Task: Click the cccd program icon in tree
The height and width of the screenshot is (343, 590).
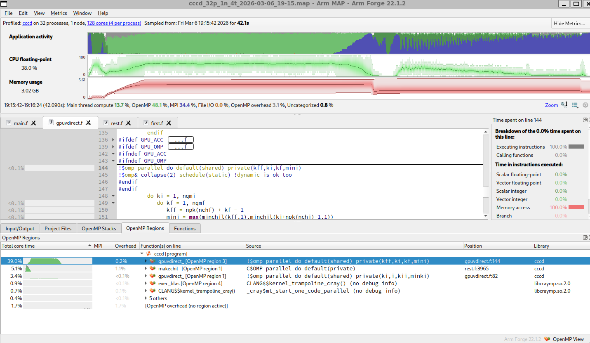Action: tap(149, 254)
